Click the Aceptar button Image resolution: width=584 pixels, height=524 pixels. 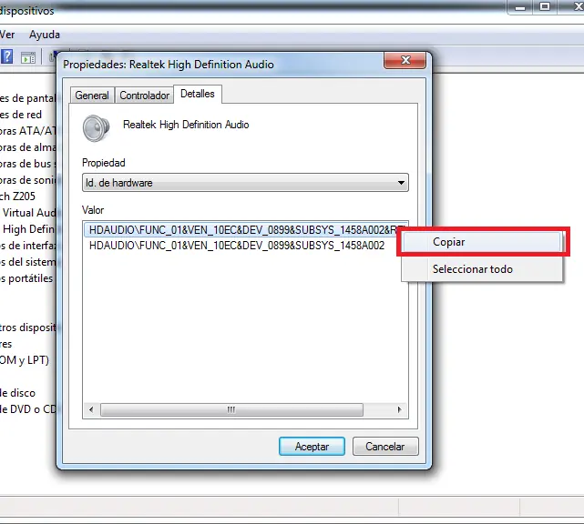click(x=312, y=447)
